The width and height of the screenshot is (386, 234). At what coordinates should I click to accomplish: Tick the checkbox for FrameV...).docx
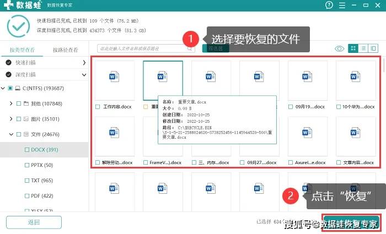tap(146, 162)
